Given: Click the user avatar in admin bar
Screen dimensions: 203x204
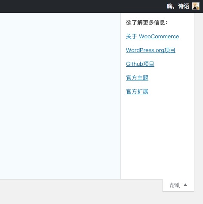Looking at the screenshot, I should (196, 6).
